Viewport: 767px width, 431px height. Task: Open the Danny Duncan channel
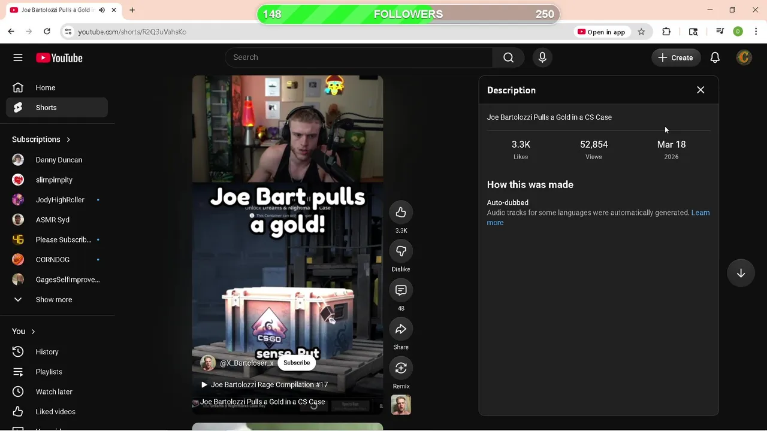[57, 160]
